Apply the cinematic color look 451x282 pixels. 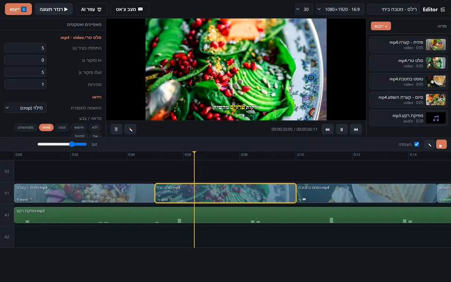point(25,127)
